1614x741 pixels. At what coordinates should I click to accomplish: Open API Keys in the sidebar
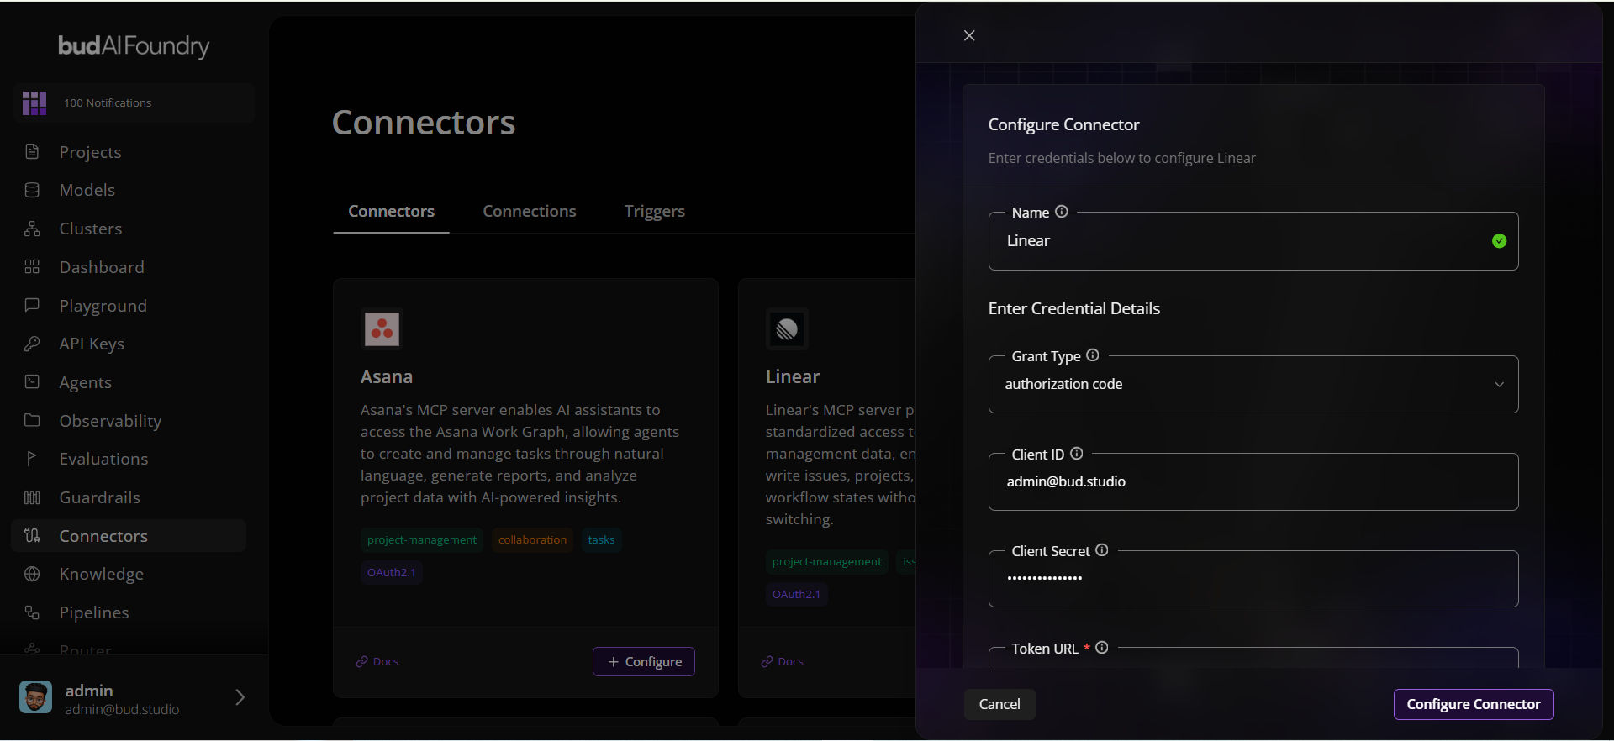tap(129, 344)
